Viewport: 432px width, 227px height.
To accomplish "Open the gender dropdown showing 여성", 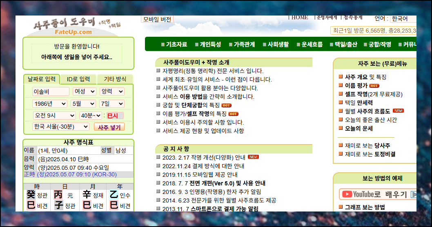I will 84,91.
